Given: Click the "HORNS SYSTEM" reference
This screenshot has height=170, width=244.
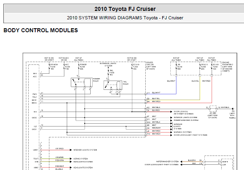Looking at the screenshot, I should click(81, 159).
